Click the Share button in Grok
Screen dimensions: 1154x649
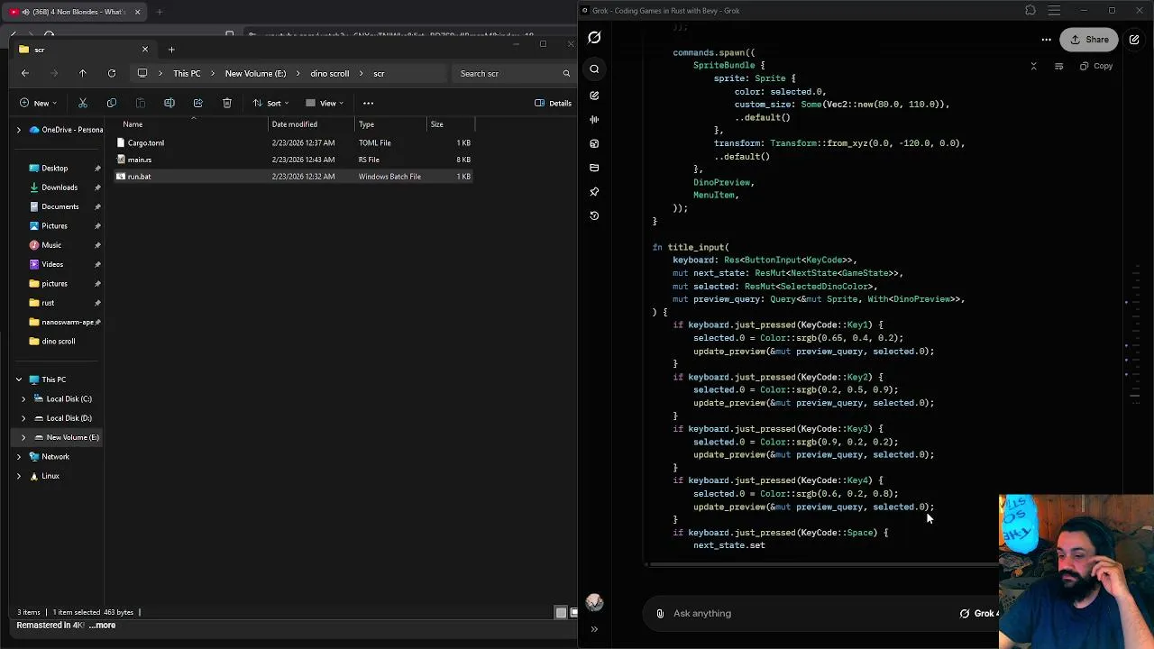(1089, 40)
